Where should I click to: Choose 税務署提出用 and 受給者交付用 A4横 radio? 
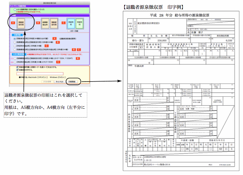(15, 42)
